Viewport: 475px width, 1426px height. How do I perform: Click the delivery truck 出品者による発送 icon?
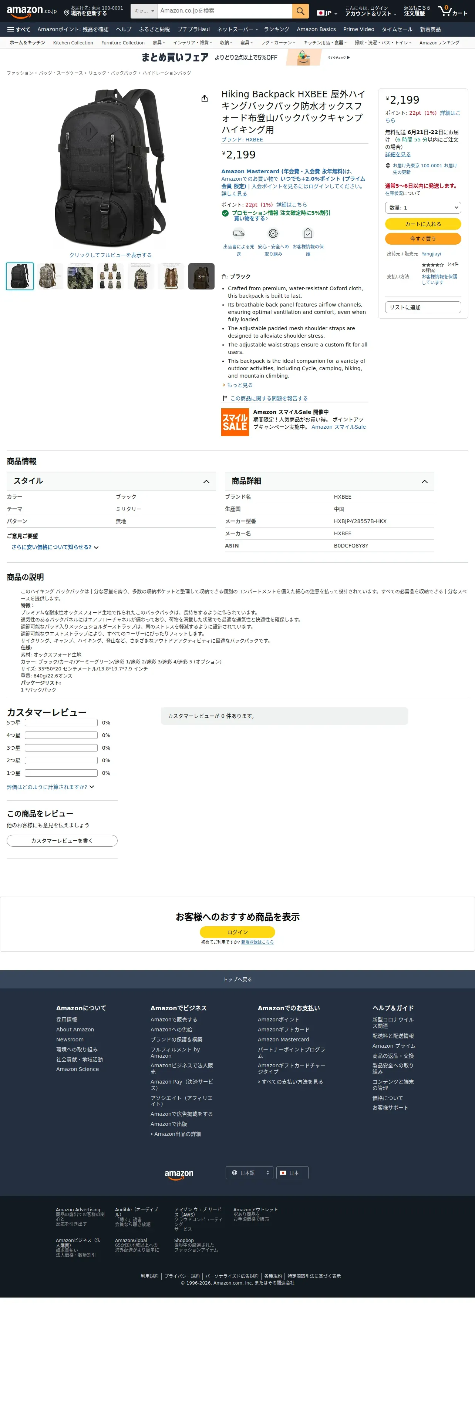(238, 234)
